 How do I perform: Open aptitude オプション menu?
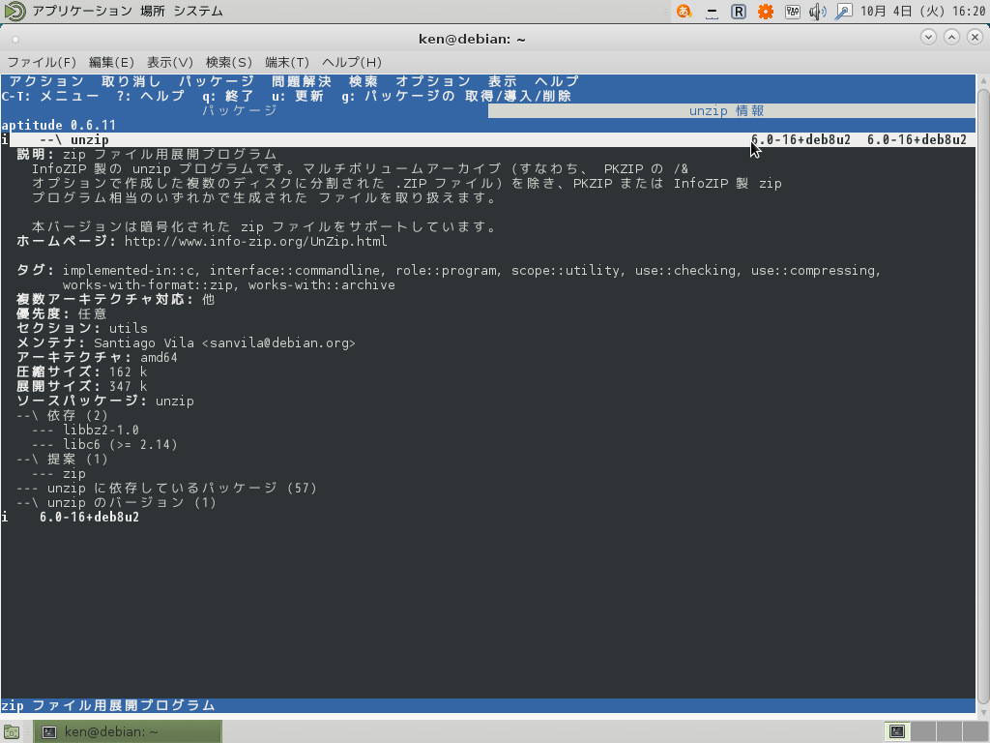click(x=433, y=81)
